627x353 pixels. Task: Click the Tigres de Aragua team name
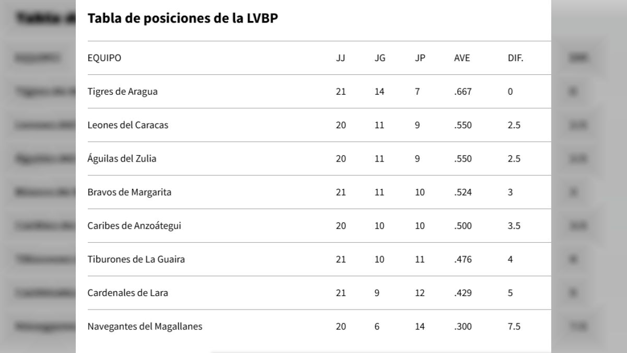[x=122, y=92]
